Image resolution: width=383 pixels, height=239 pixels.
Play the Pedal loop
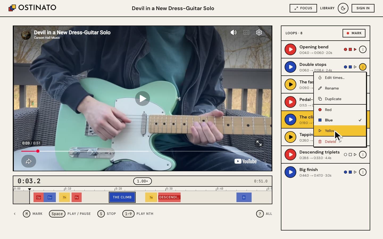click(x=290, y=102)
